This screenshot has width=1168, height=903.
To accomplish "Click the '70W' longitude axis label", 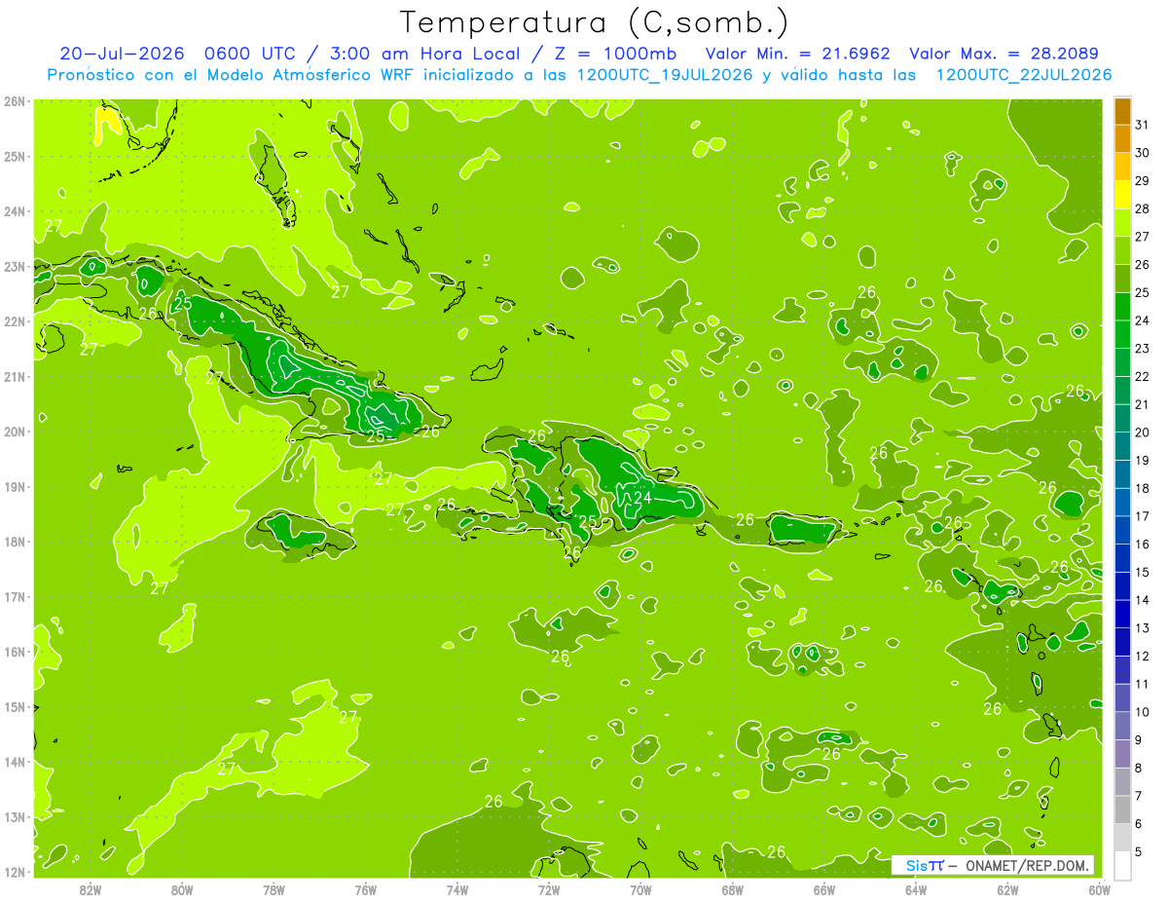I will (640, 889).
